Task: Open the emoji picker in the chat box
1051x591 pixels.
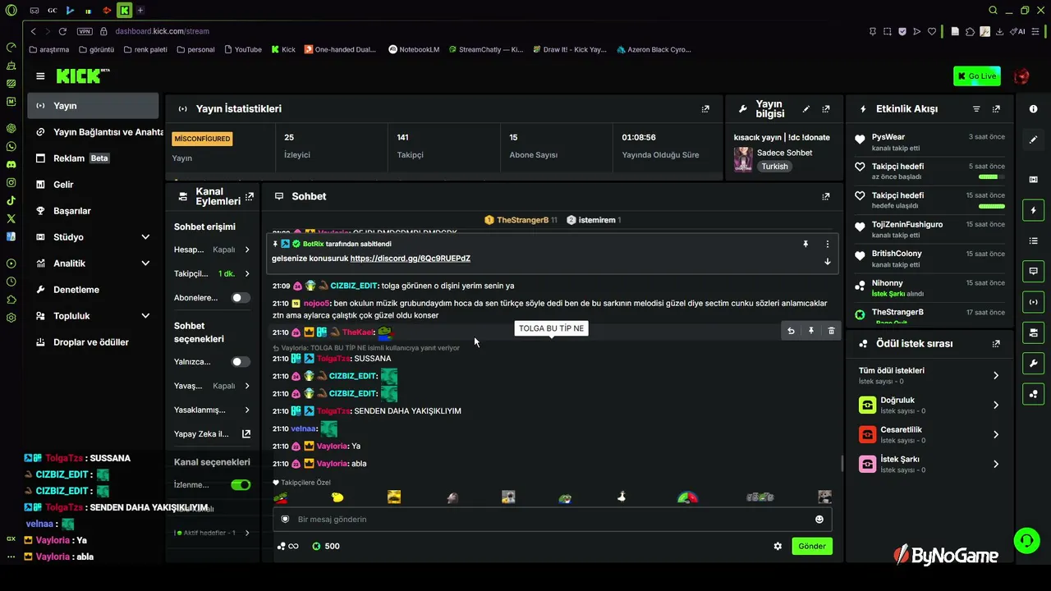Action: click(819, 519)
